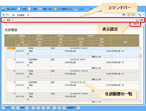Click the rightmost database icon with red mark
The image size is (146, 111).
click(x=140, y=15)
